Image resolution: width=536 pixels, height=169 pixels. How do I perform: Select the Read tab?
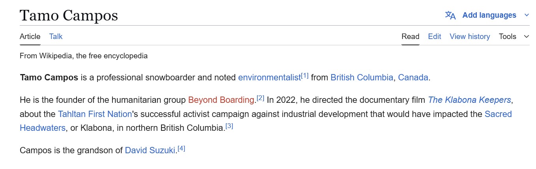[x=410, y=37]
